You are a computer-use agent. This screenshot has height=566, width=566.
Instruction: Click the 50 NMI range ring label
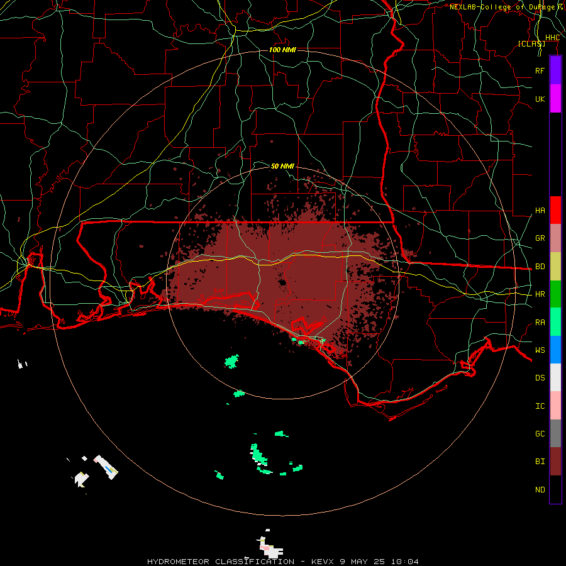click(282, 166)
